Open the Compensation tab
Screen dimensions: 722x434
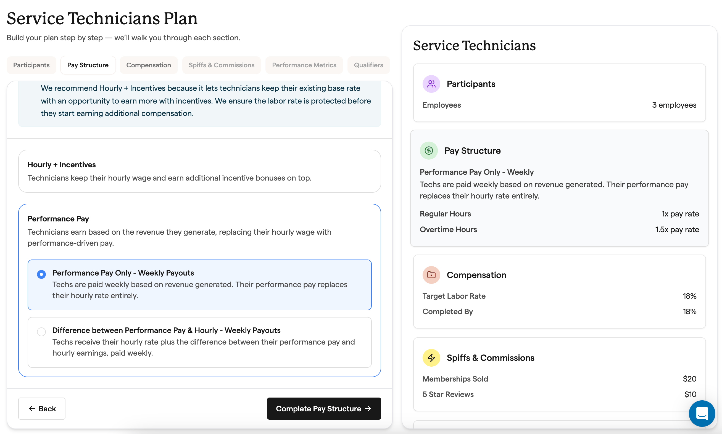(x=149, y=65)
